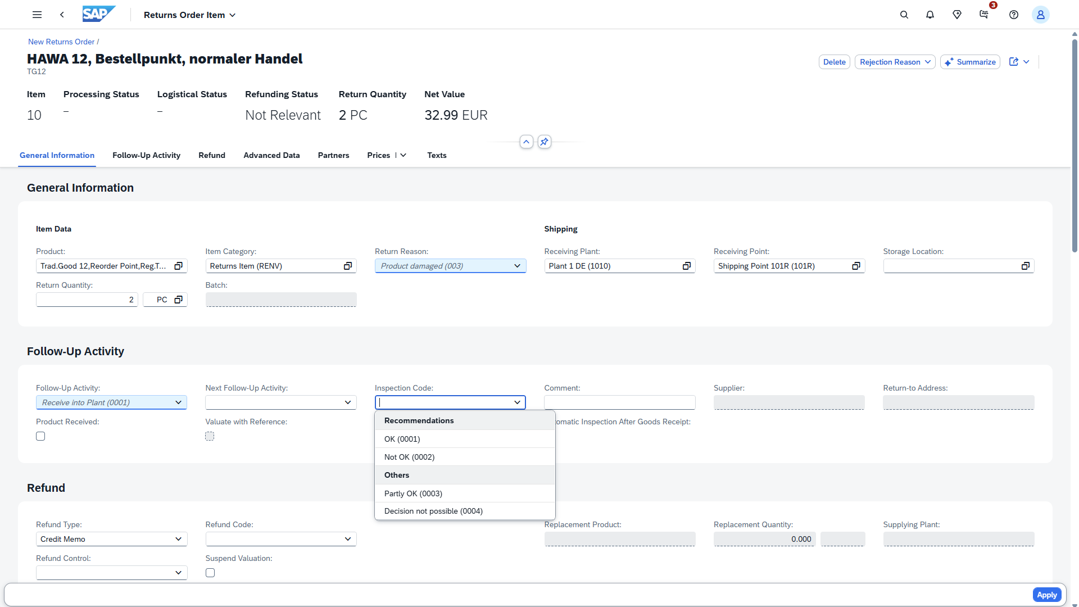Open the New Returns Order breadcrumb link
The height and width of the screenshot is (607, 1079).
[61, 42]
